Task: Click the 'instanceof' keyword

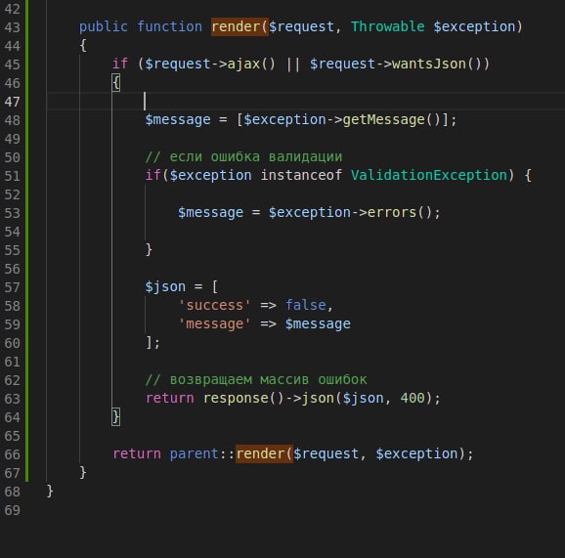Action: (301, 175)
